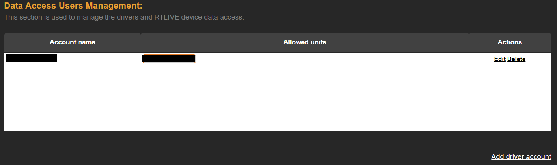Click fifth row's empty Account name cell
The width and height of the screenshot is (557, 165).
[x=73, y=104]
